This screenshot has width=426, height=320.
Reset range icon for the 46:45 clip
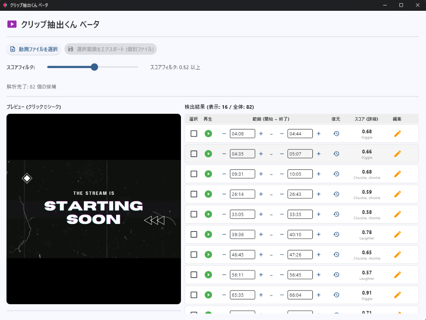coord(336,254)
